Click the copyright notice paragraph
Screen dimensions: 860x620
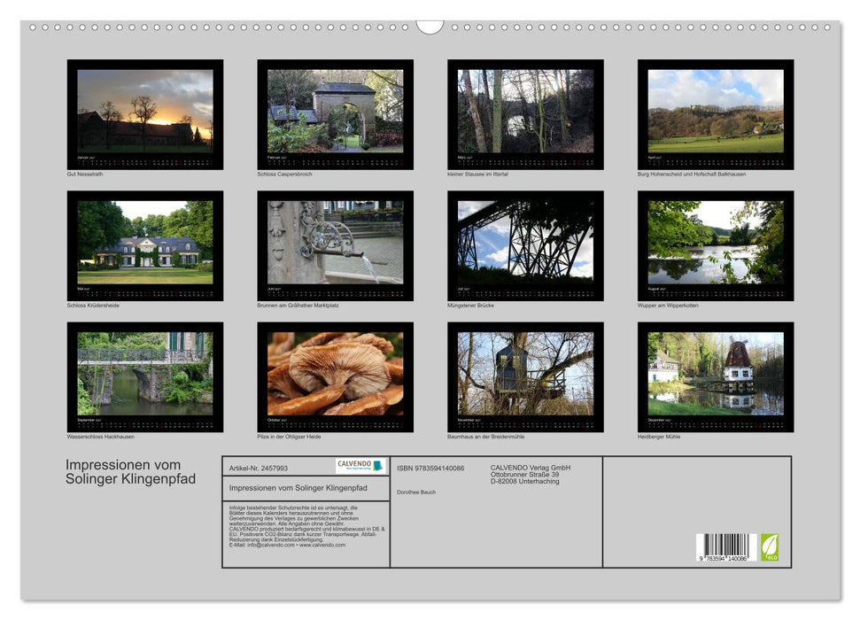click(307, 526)
